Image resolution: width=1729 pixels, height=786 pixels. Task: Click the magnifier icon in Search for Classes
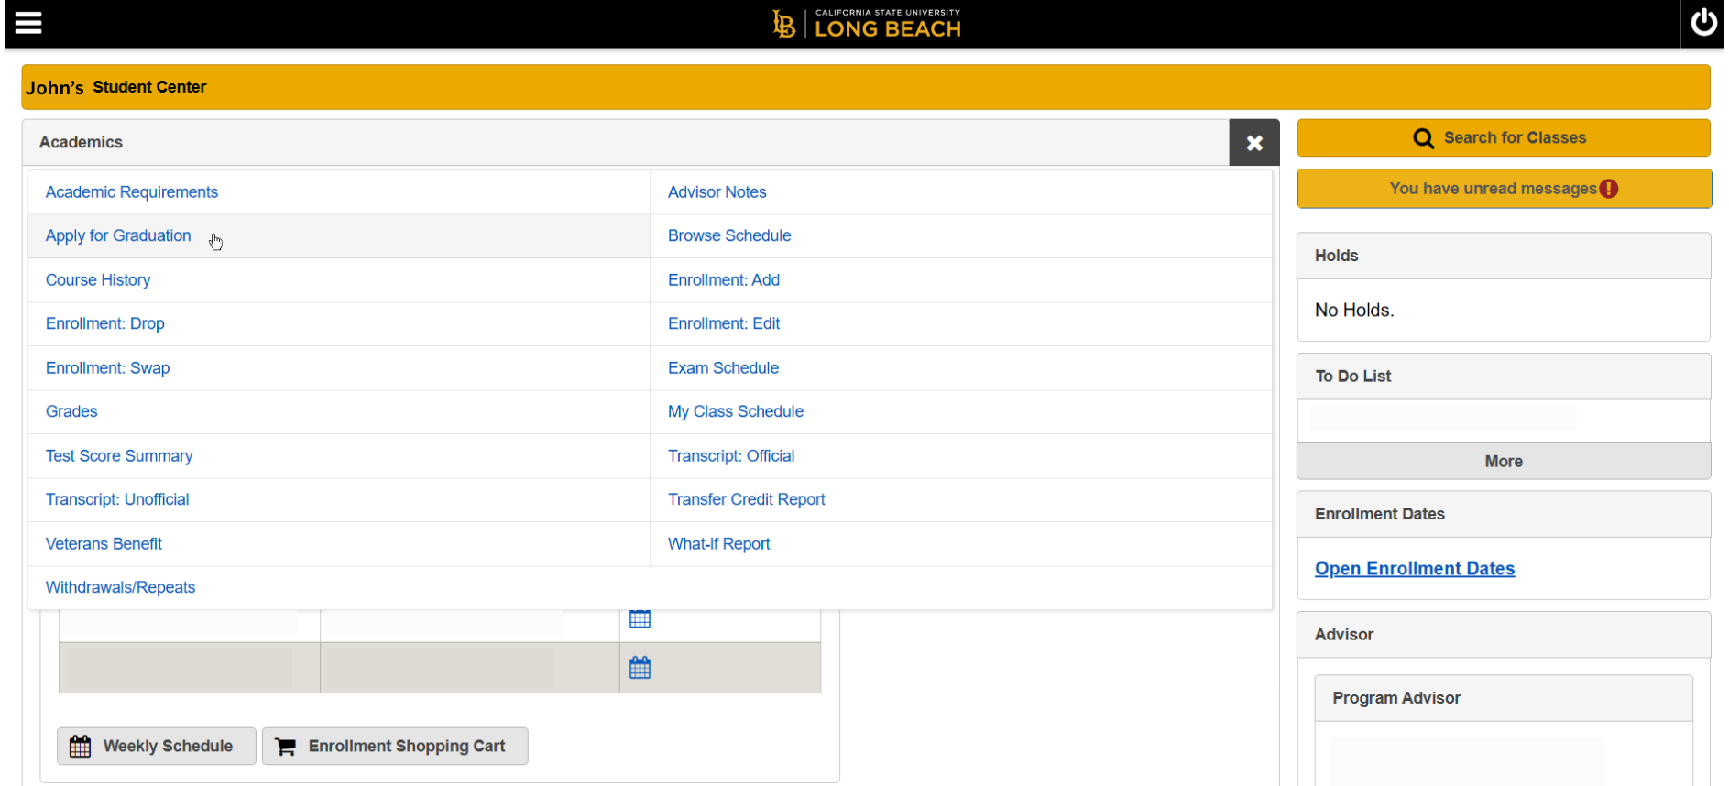[1423, 138]
